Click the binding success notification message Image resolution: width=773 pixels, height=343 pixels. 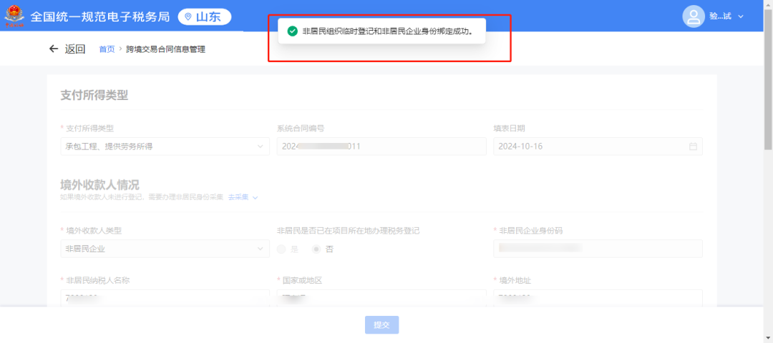[x=382, y=31]
